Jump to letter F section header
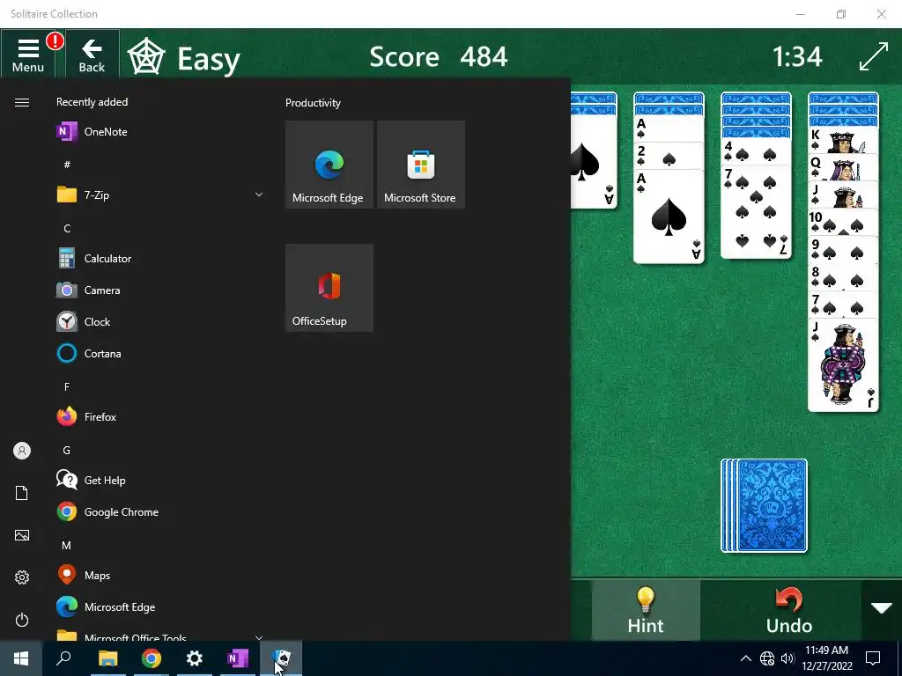This screenshot has height=676, width=902. tap(67, 387)
